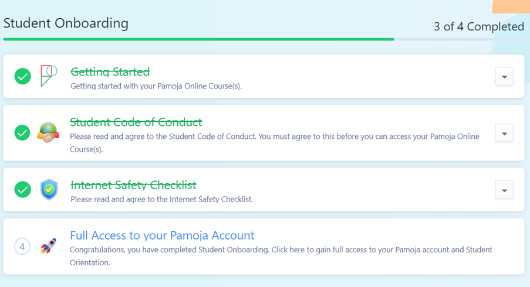Open the Student Code of Conduct link

136,122
